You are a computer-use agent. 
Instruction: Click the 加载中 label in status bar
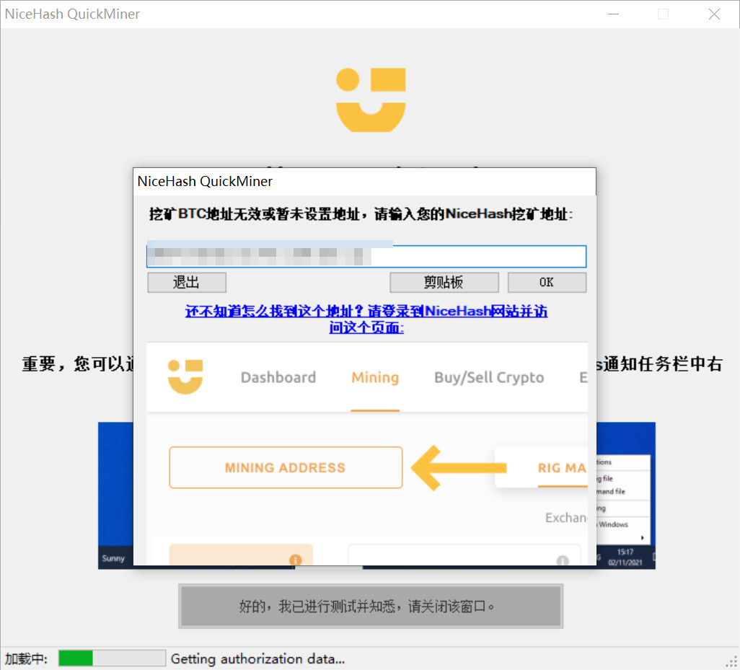click(x=27, y=658)
